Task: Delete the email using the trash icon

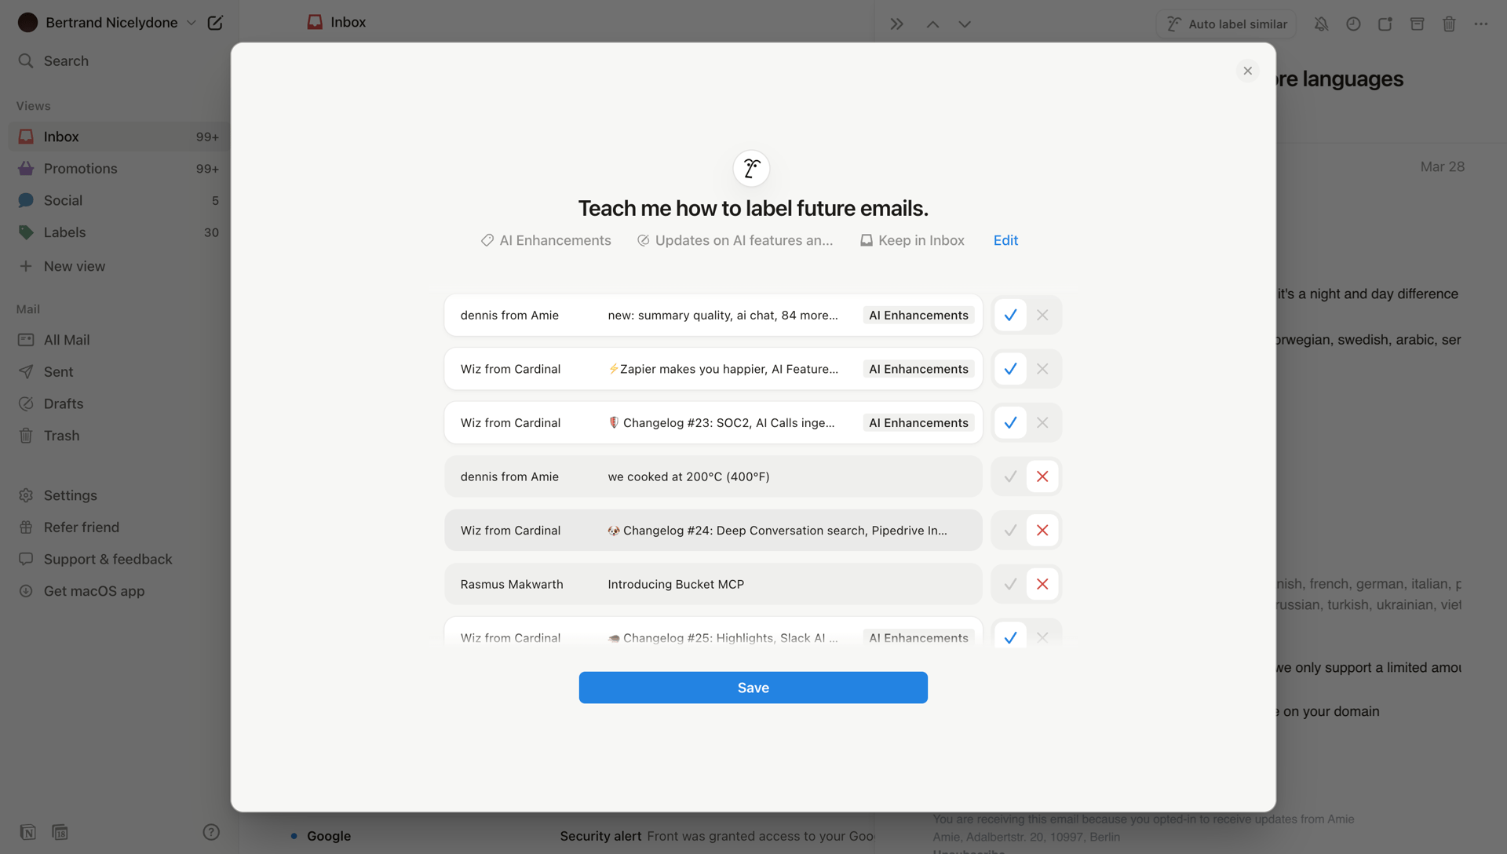Action: click(1448, 24)
